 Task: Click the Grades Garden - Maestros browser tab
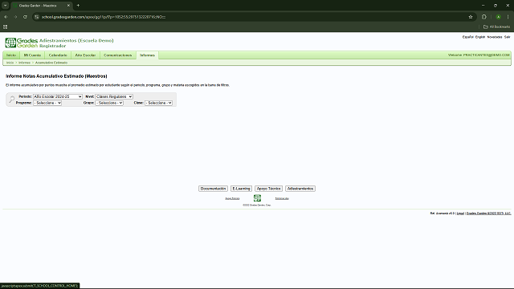pos(42,6)
